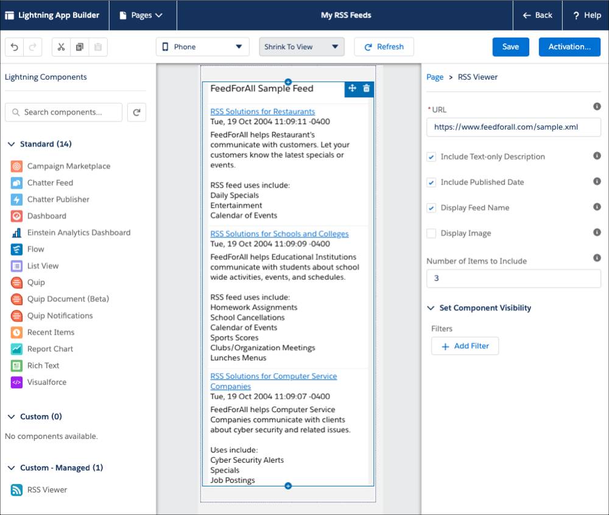Click the bottom insert-point plus circle
609x515 pixels.
[x=288, y=486]
